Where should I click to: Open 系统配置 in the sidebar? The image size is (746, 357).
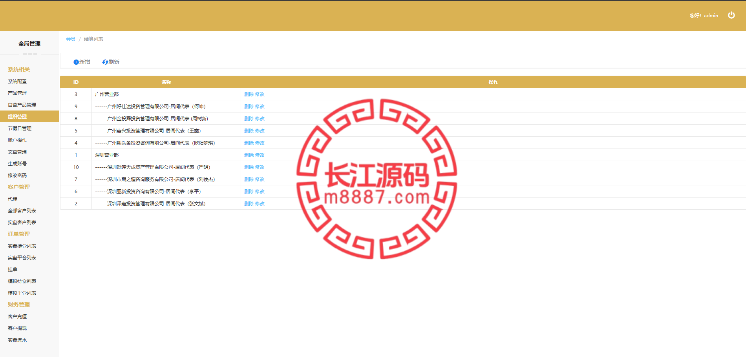point(17,82)
